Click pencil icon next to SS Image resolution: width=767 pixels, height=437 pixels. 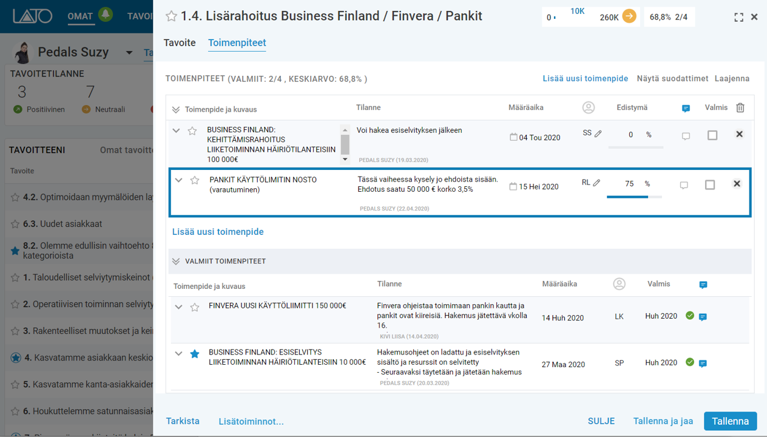tap(598, 134)
